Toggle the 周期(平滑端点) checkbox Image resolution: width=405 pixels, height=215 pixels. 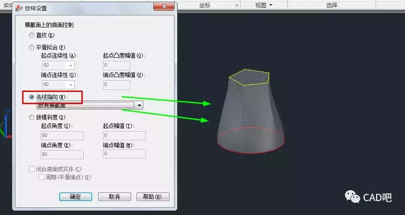click(41, 177)
